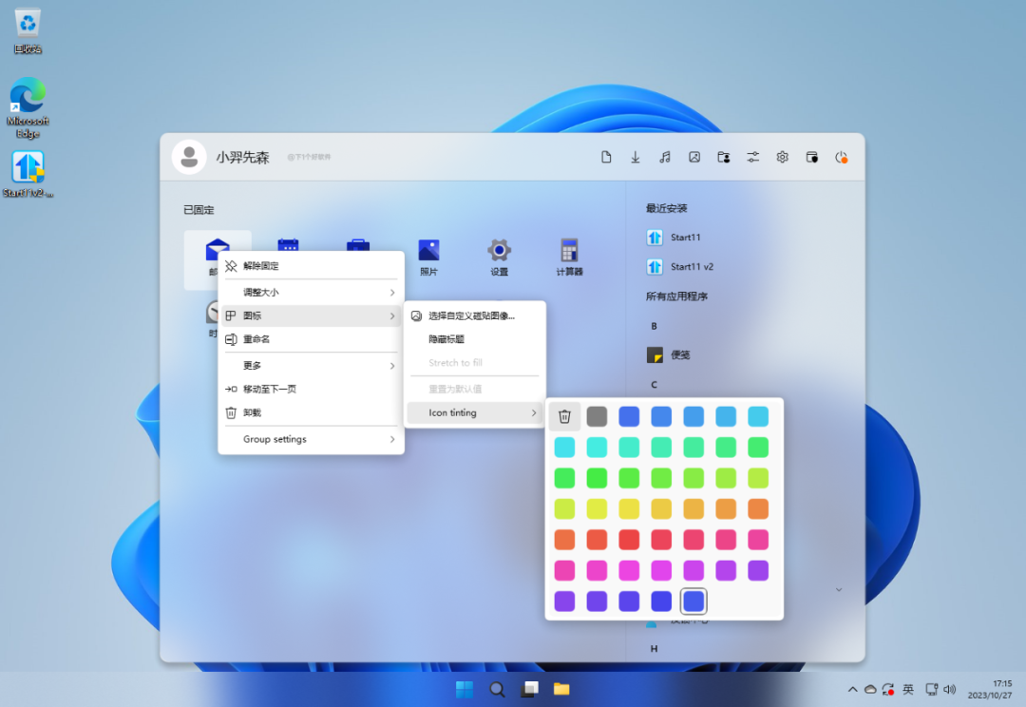The width and height of the screenshot is (1026, 707).
Task: Select 解除固定 from context menu
Action: (x=312, y=266)
